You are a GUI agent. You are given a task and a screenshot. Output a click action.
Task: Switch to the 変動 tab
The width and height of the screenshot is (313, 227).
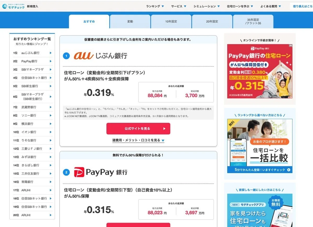130,22
